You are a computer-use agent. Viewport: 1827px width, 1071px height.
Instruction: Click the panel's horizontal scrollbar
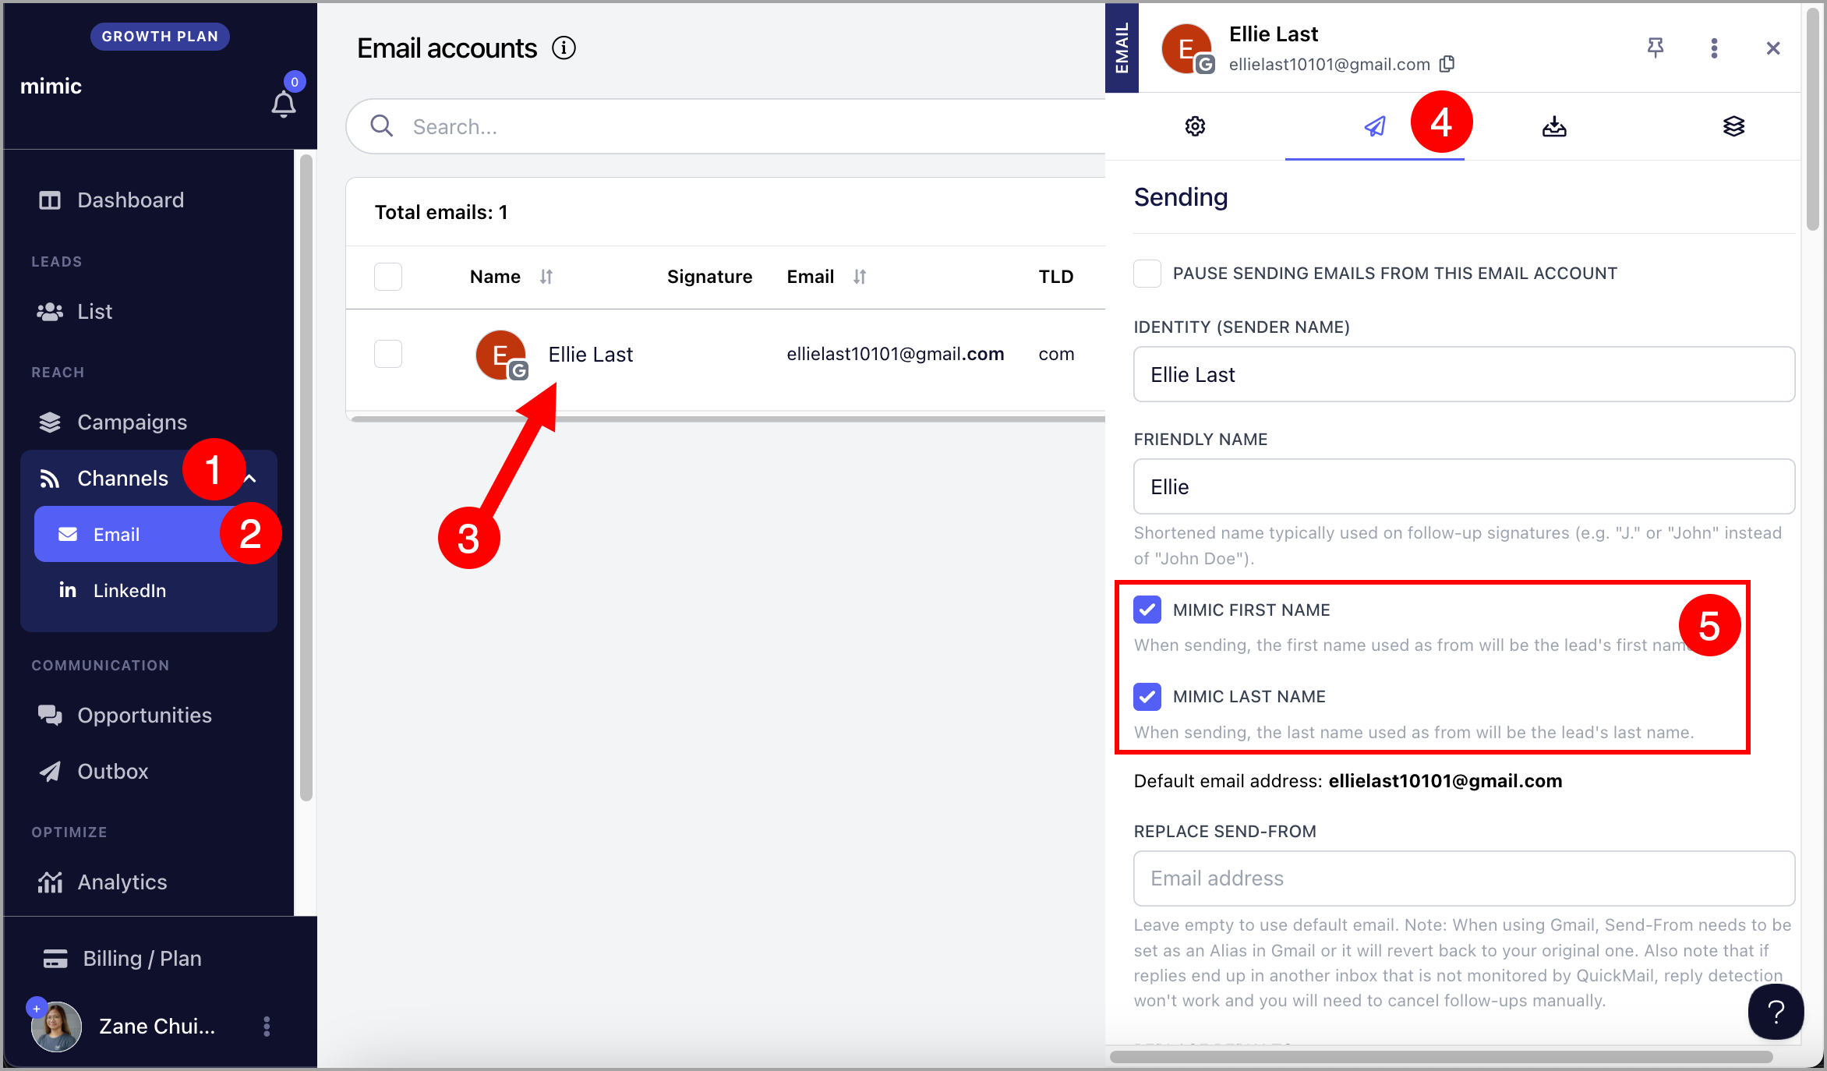(1440, 1057)
